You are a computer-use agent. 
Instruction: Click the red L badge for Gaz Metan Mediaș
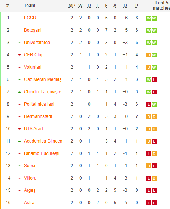pos(154,80)
